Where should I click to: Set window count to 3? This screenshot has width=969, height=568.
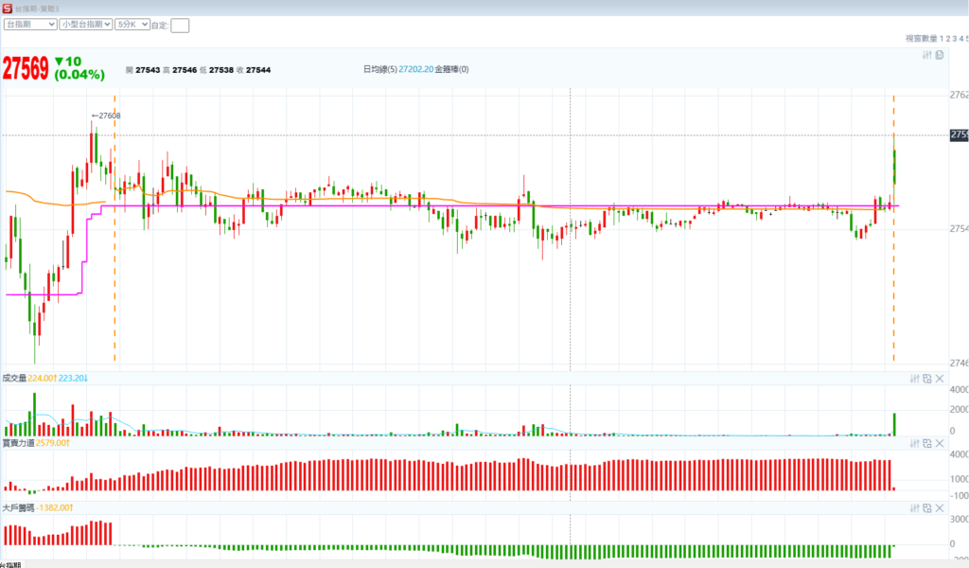(956, 39)
